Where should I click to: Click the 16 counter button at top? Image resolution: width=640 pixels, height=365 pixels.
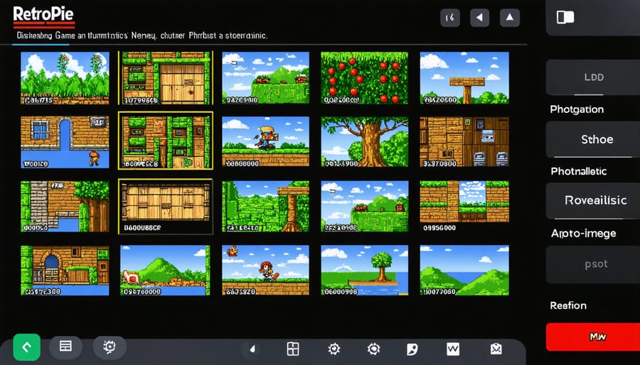(x=450, y=18)
